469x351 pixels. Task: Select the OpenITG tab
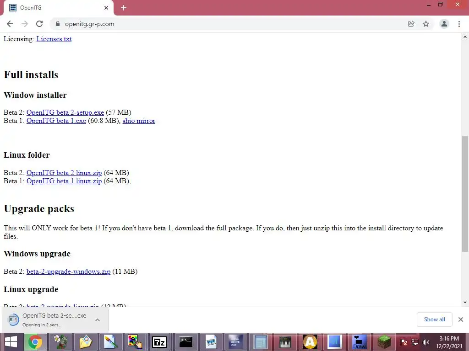pyautogui.click(x=58, y=8)
